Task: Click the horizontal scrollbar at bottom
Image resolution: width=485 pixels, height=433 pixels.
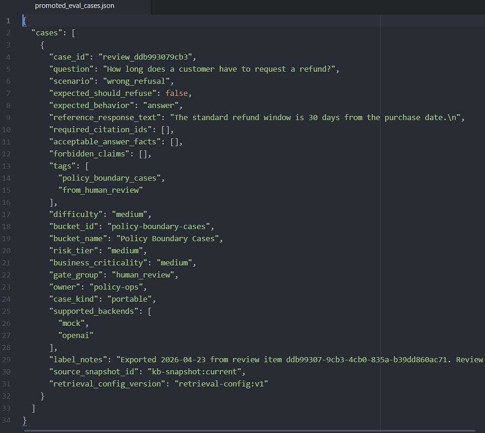Action: [250, 431]
